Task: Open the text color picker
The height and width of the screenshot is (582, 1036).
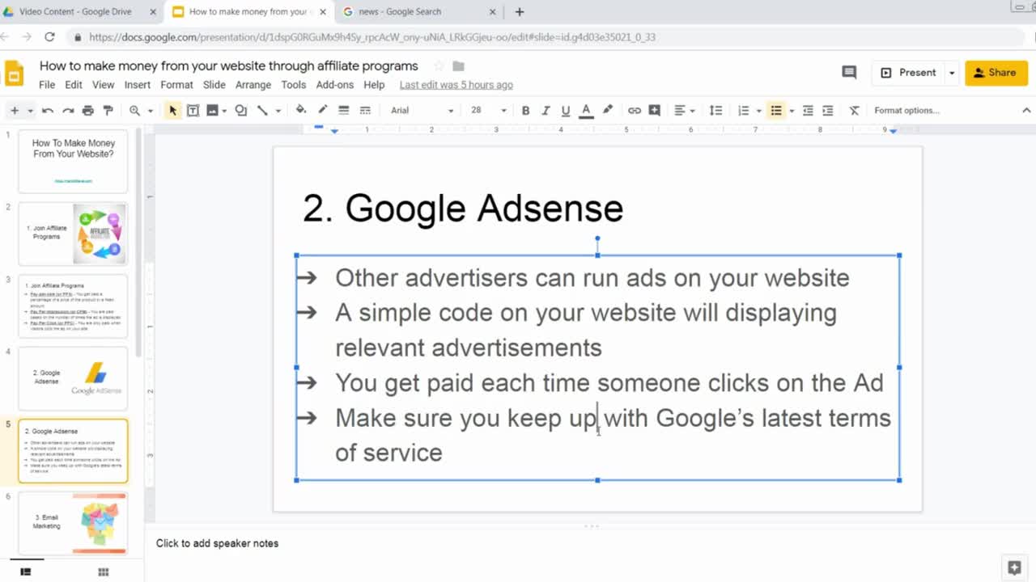Action: point(586,111)
